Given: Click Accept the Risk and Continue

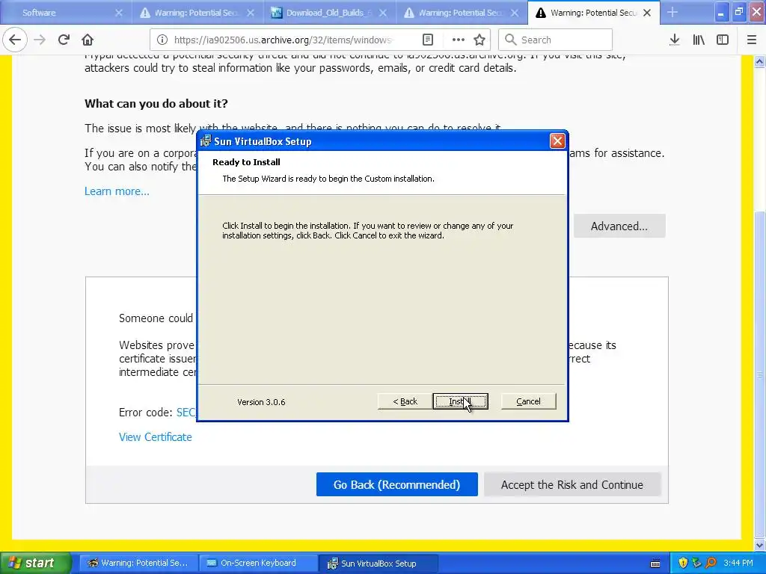Looking at the screenshot, I should tap(572, 484).
